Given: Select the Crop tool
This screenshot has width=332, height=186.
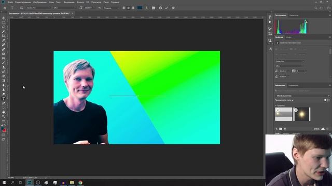Looking at the screenshot, I should coord(4,36).
